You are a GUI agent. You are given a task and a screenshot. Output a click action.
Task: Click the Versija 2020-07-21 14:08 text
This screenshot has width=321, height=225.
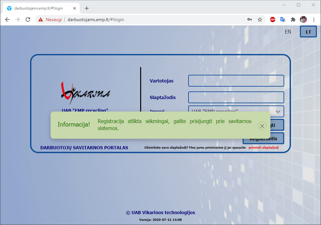click(x=161, y=220)
